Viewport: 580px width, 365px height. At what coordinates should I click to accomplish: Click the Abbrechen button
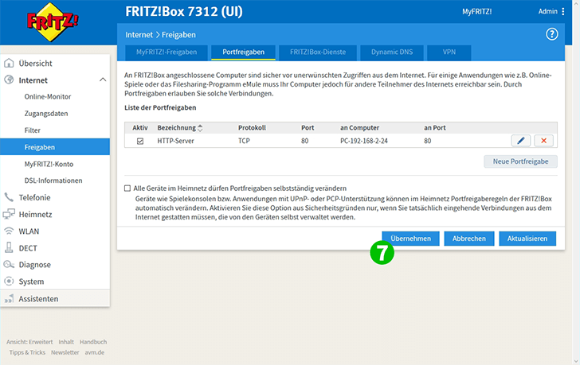pos(469,239)
